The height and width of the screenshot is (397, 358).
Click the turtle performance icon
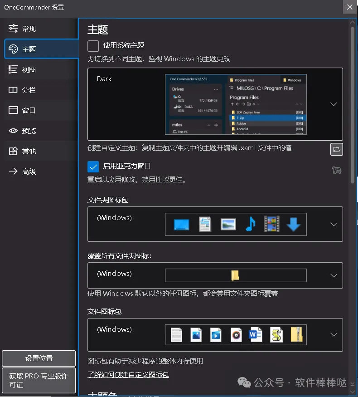[x=337, y=170]
